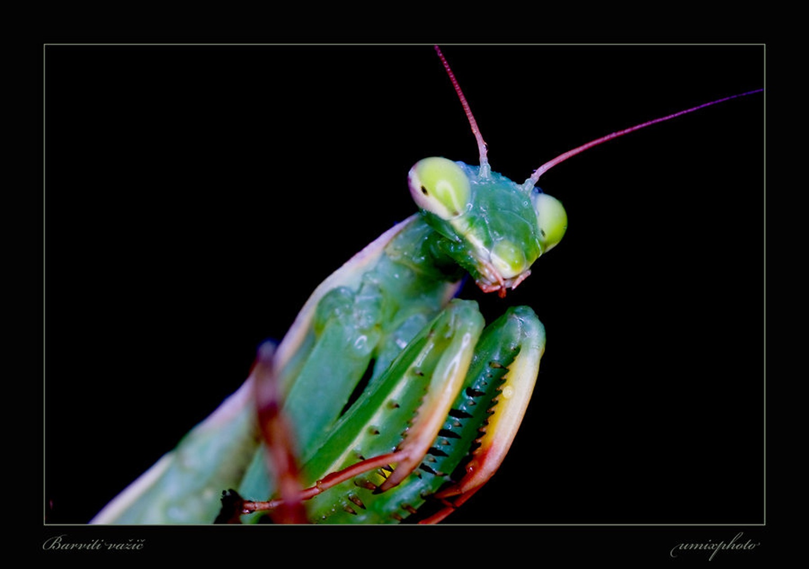
Task: Click the "umixphoto" signature watermark
Action: click(715, 546)
